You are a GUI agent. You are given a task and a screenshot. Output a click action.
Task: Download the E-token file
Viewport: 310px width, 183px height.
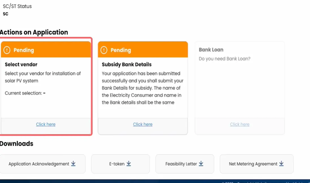point(120,164)
